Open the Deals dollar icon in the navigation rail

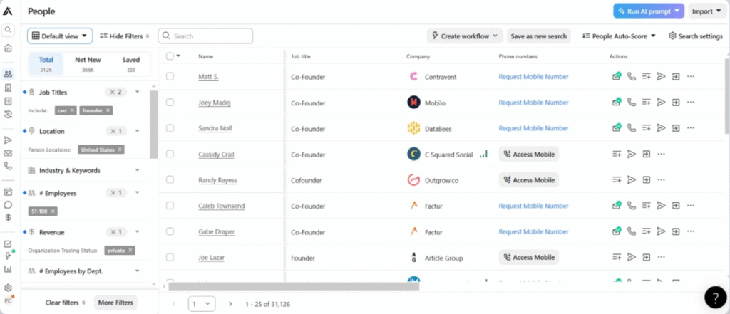(x=8, y=217)
